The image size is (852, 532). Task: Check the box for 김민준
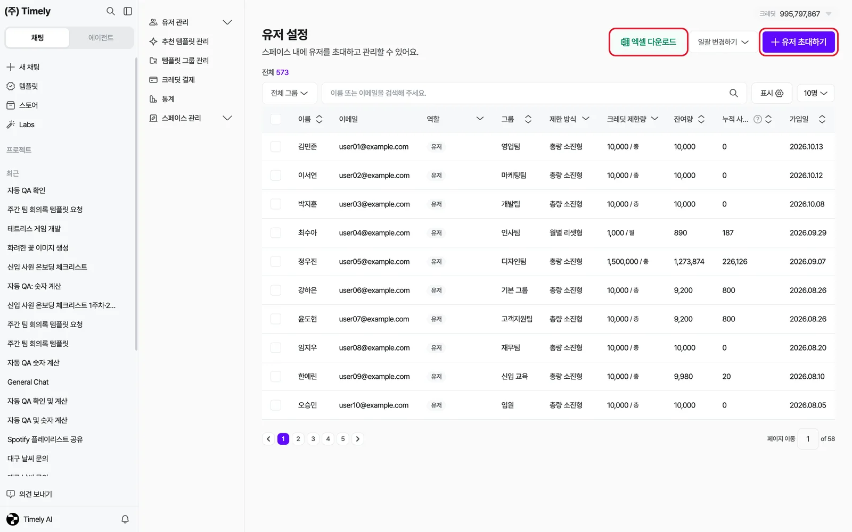tap(276, 147)
